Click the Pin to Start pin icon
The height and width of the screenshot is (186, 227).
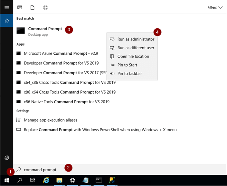tap(112, 65)
